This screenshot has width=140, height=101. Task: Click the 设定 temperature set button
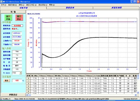pyautogui.click(x=6, y=81)
